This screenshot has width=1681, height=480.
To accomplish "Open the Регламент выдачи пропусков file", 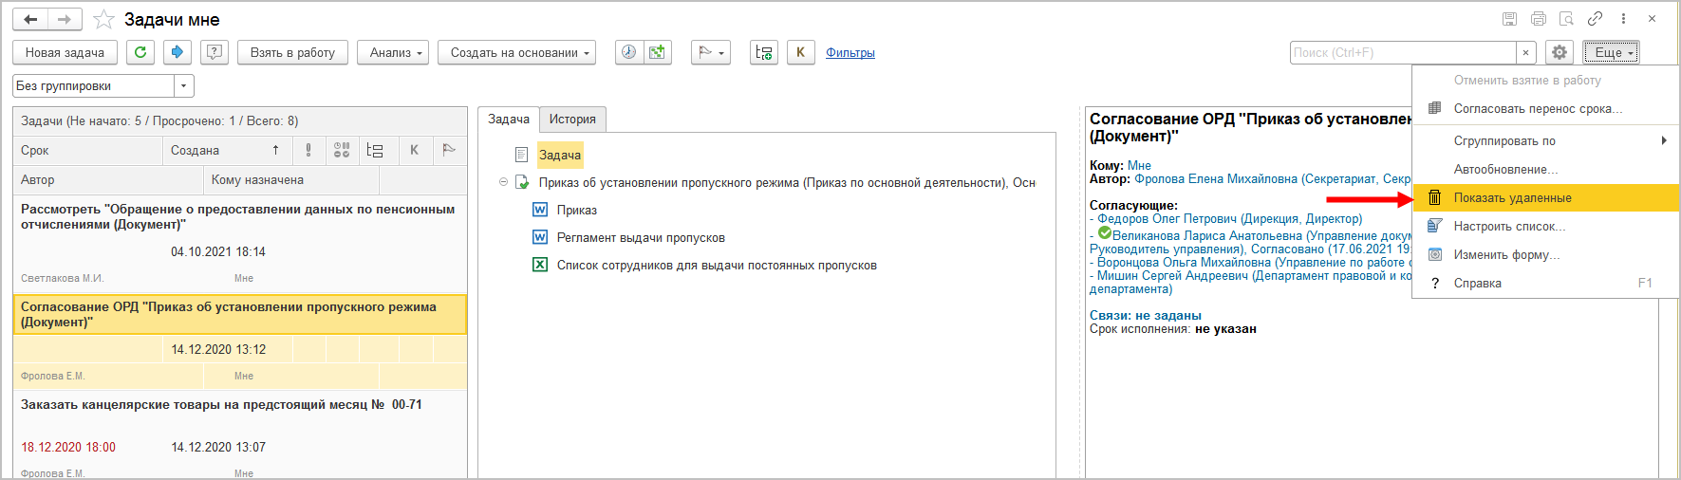I will 640,237.
